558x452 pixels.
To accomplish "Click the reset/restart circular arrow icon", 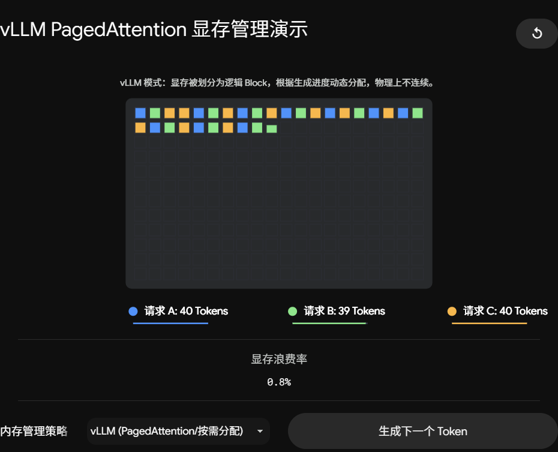I will coord(536,34).
